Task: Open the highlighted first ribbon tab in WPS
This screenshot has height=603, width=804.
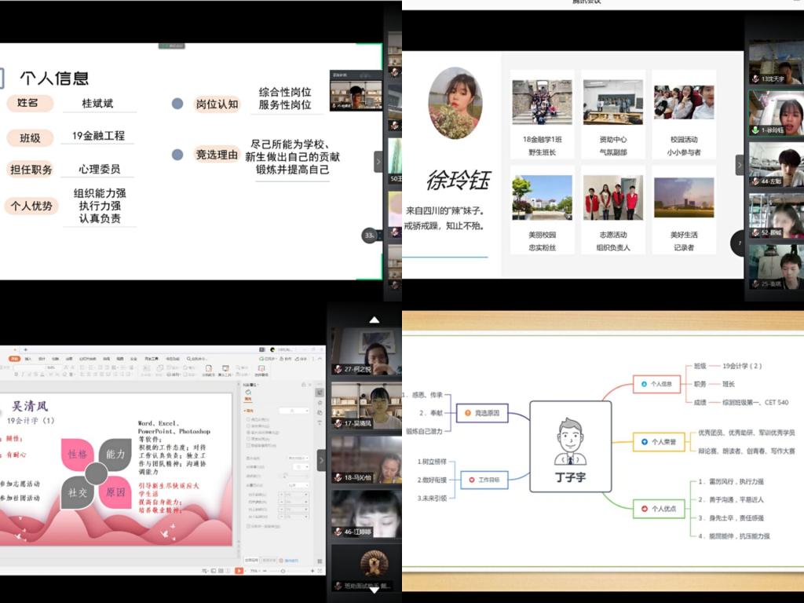Action: tap(14, 358)
